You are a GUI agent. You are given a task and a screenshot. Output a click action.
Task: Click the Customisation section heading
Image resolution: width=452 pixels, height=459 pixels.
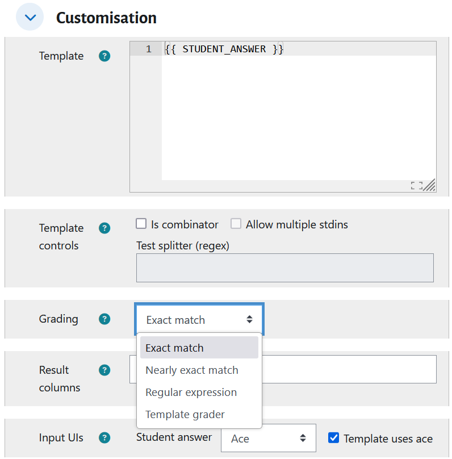[x=106, y=18]
